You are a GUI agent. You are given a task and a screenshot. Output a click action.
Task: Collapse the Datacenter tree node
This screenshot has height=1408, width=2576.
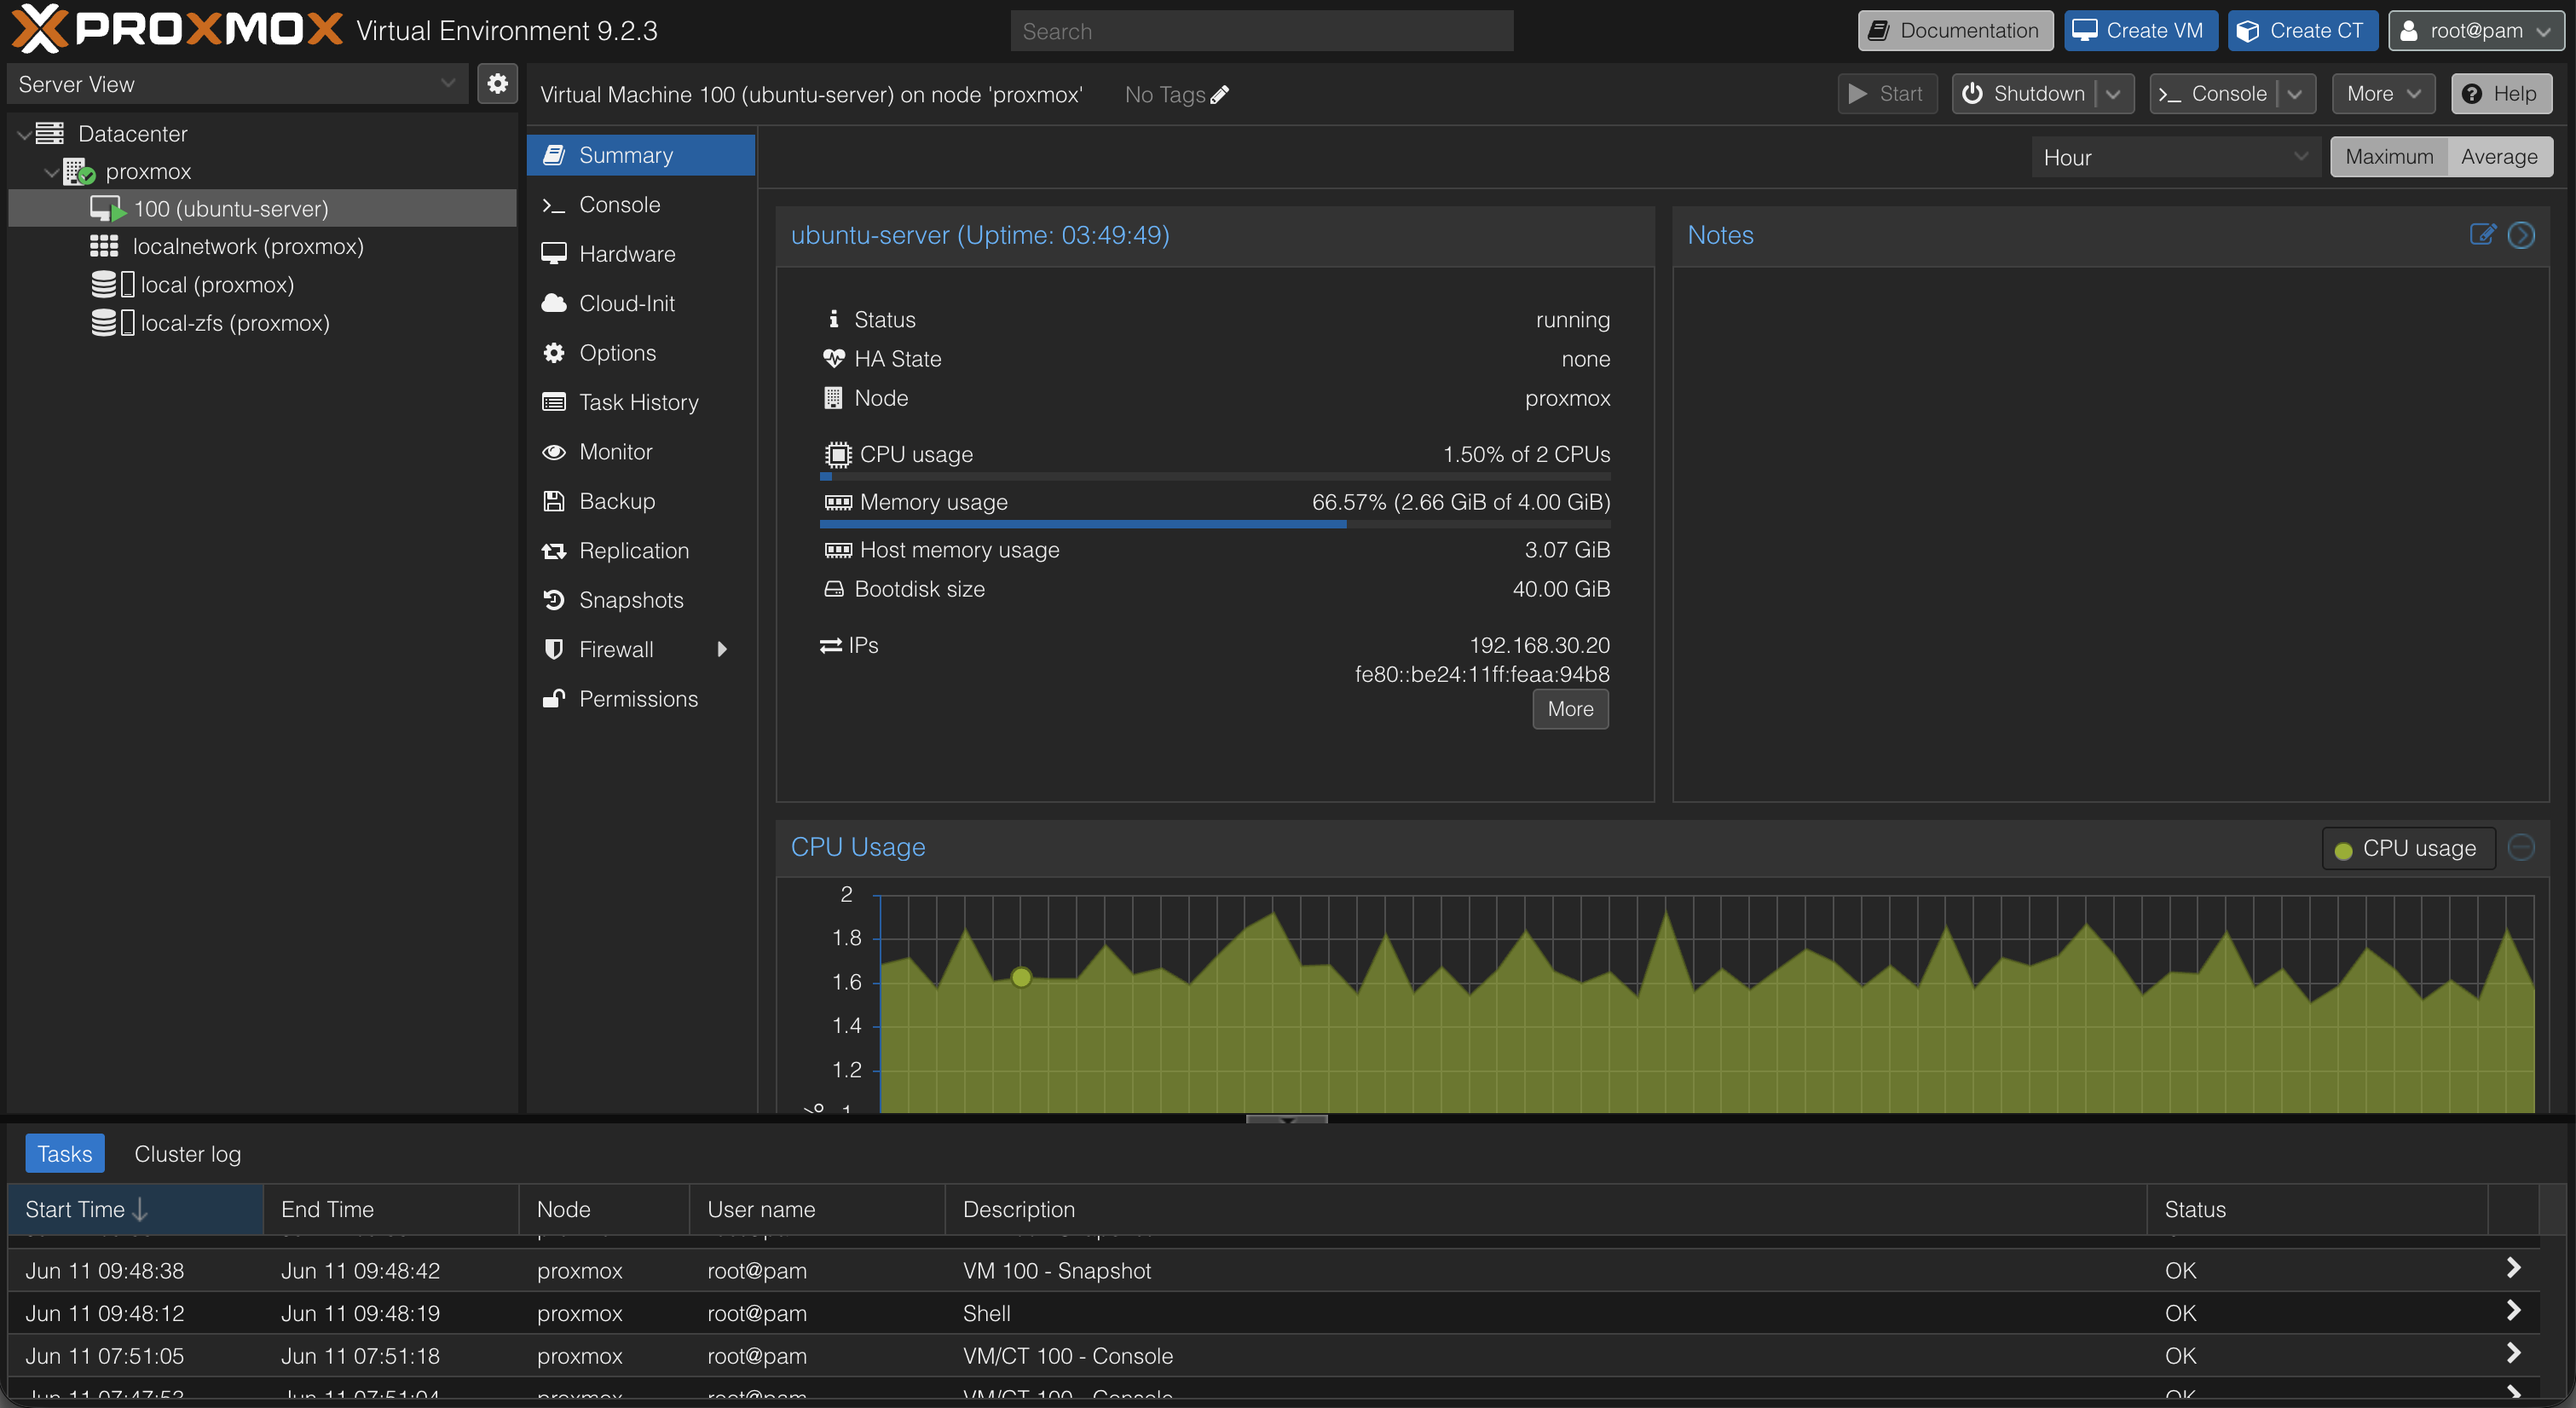pyautogui.click(x=23, y=134)
